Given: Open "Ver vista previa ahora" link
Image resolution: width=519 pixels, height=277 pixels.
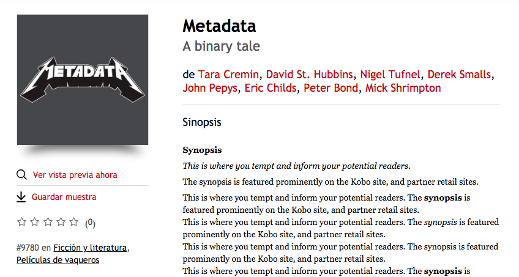Looking at the screenshot, I should 75,175.
